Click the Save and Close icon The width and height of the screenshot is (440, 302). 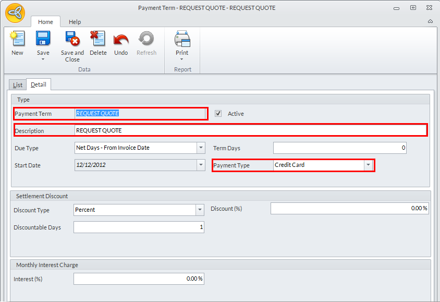pyautogui.click(x=72, y=40)
